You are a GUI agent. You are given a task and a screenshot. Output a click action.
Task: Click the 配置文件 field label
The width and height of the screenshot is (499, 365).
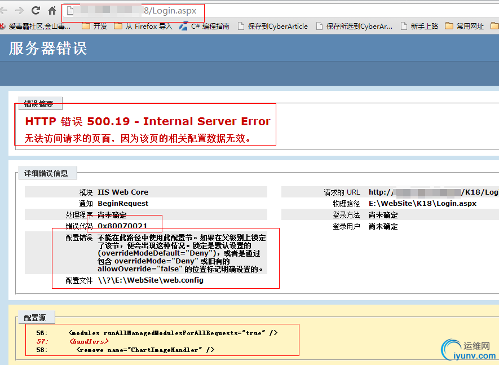coord(79,280)
